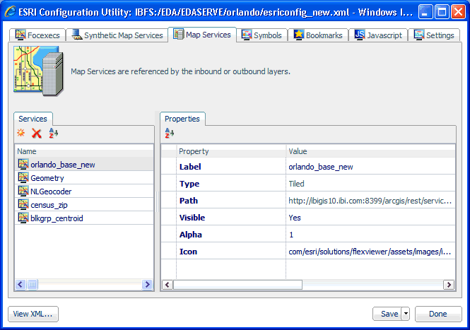
Task: Open the Javascript tab
Action: click(378, 35)
